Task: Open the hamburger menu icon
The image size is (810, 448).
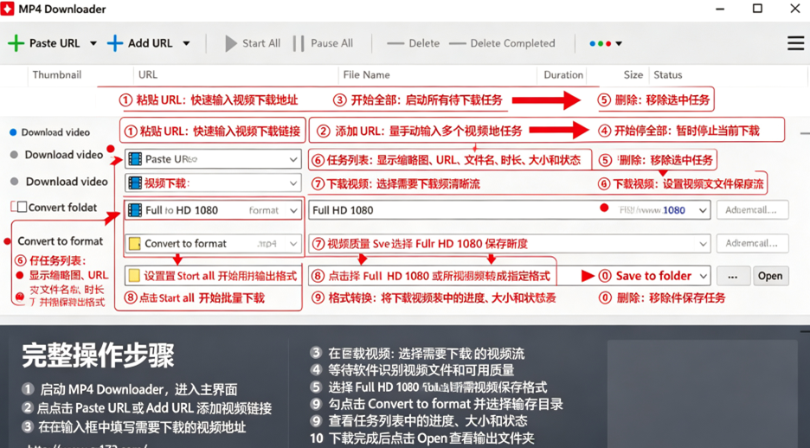Action: pos(795,43)
